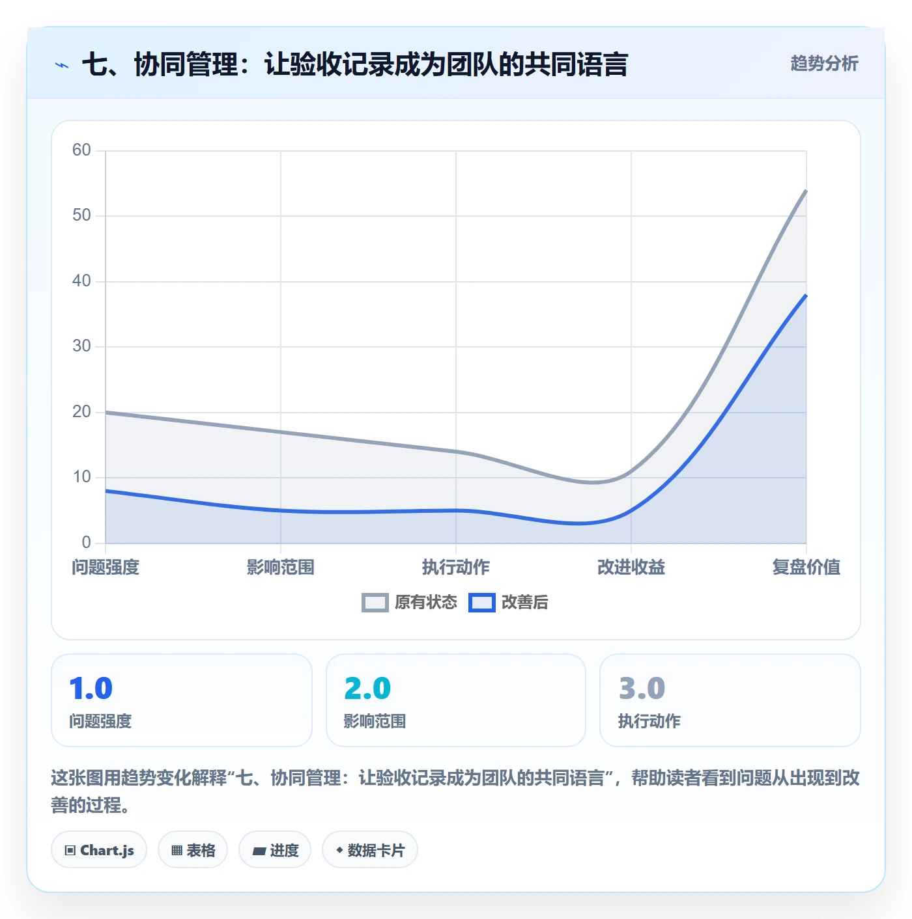Click the 50 y-axis value
The height and width of the screenshot is (919, 912).
pos(81,215)
